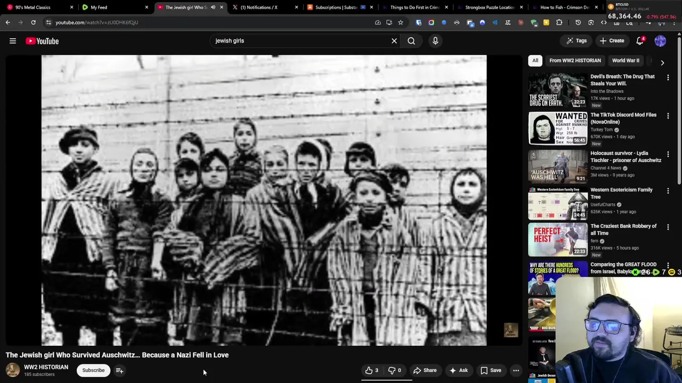Close the 90's Metal Classics tab

tap(71, 7)
